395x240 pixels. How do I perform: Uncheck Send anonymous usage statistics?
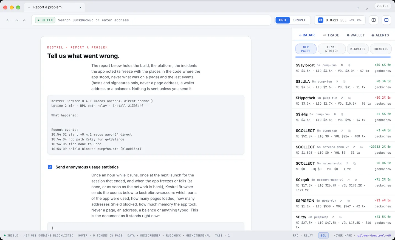point(50,167)
